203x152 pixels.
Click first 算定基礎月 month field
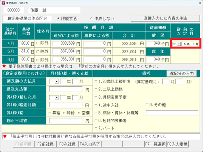[166, 82]
